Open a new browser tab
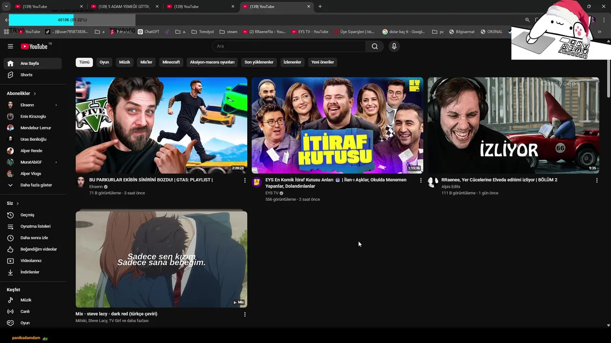This screenshot has width=611, height=343. 320,7
